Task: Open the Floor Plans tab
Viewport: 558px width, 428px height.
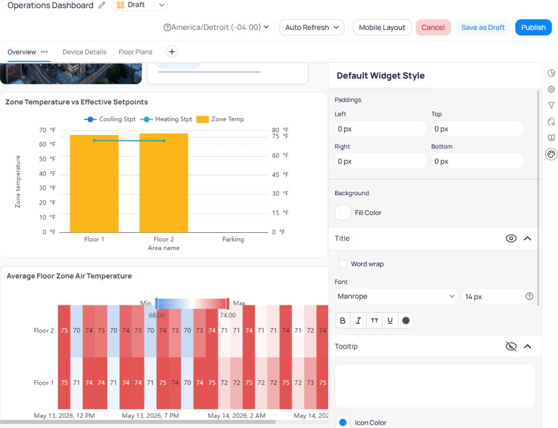Action: point(135,52)
